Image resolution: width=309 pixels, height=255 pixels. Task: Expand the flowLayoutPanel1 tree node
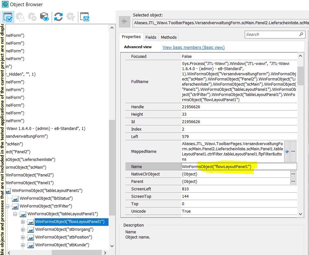pos(23,222)
